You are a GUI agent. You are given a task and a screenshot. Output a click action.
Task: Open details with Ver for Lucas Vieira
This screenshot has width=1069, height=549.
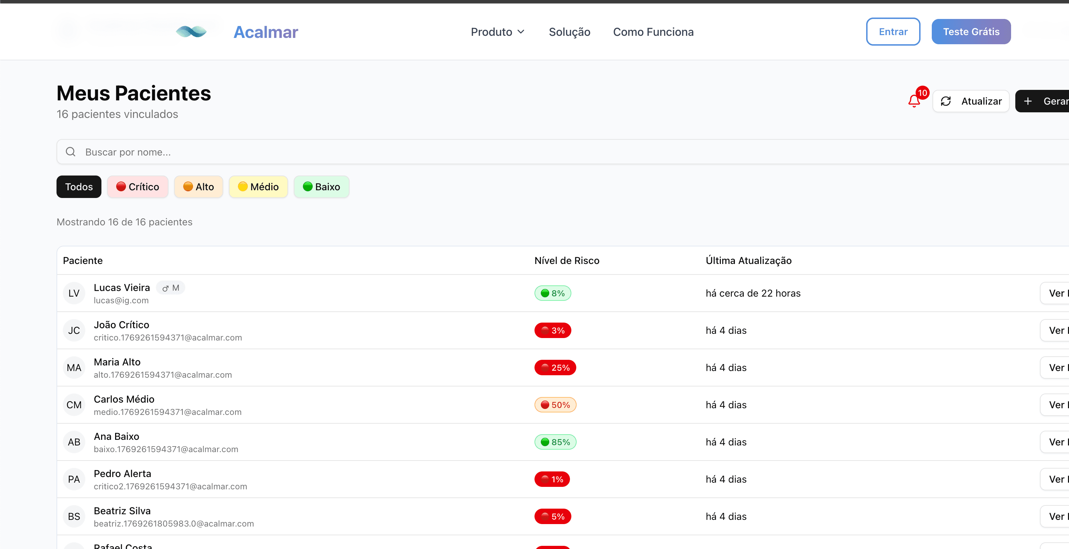(x=1056, y=293)
